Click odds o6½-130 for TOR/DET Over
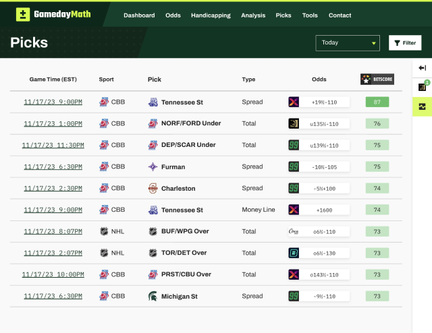 (324, 253)
